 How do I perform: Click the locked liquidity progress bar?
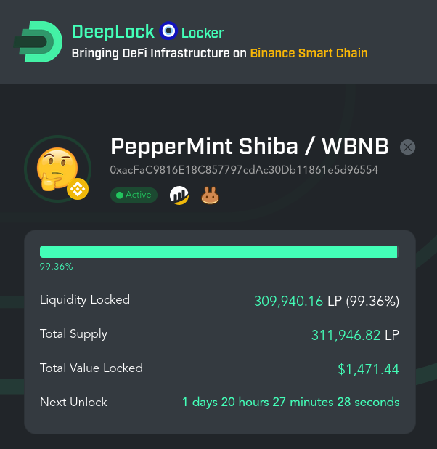219,251
